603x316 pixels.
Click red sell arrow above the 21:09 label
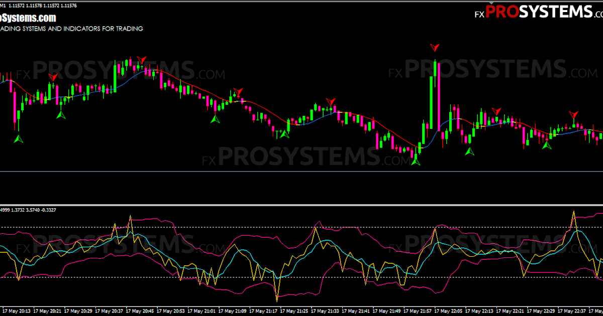pyautogui.click(x=238, y=92)
